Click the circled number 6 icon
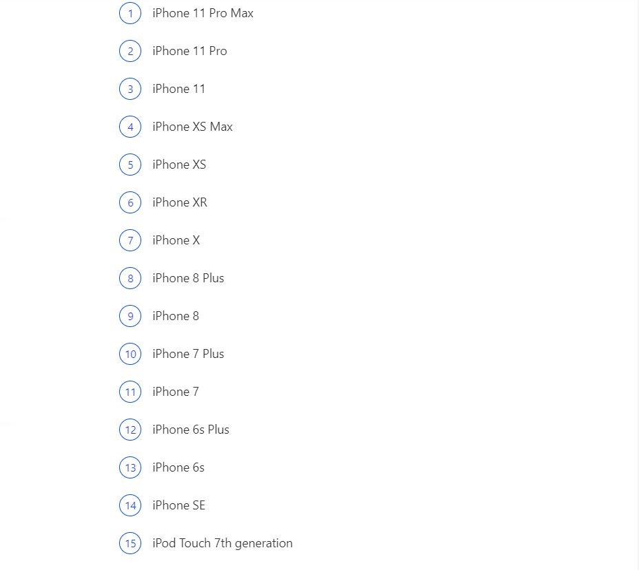 (130, 202)
